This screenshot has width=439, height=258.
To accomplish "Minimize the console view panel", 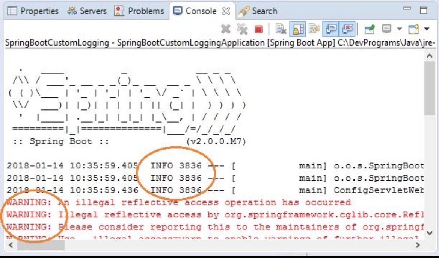I will (x=407, y=9).
